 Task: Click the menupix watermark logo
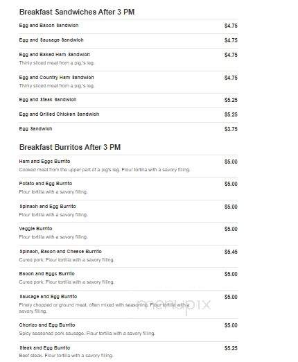pos(174,306)
